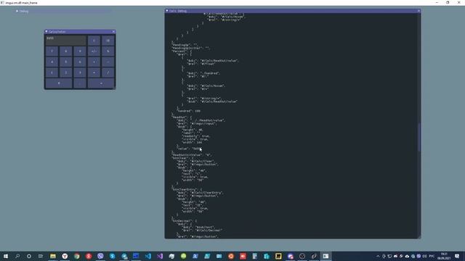This screenshot has height=261, width=465.
Task: Click the CE clear entry calculator button
Action: point(108,41)
